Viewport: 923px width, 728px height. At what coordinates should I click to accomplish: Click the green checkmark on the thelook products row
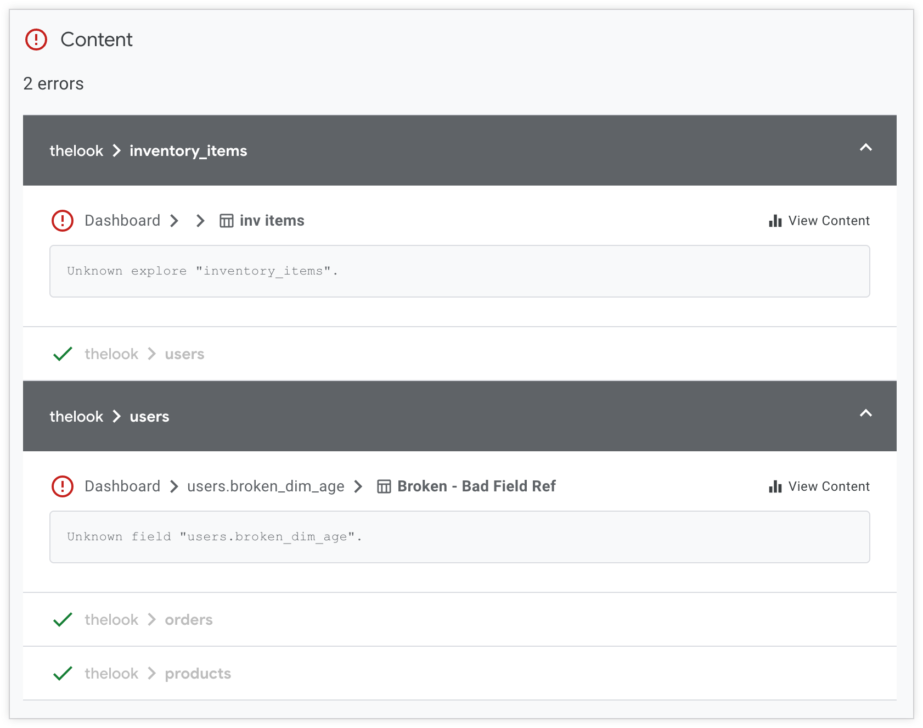click(x=63, y=673)
